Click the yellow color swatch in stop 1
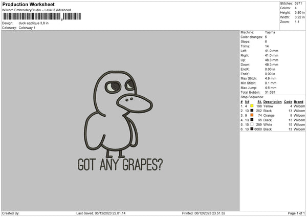 252,106
